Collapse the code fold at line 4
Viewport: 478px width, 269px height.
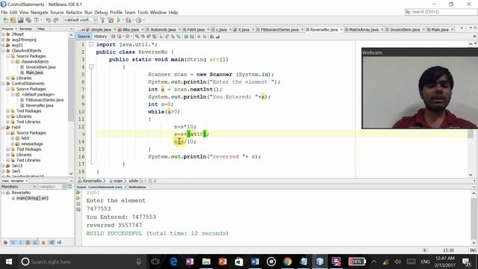point(91,67)
